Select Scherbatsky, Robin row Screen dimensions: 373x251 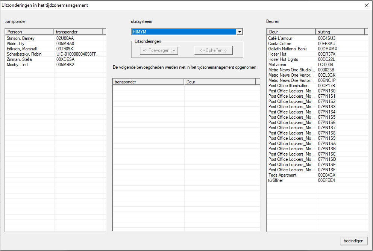click(24, 54)
